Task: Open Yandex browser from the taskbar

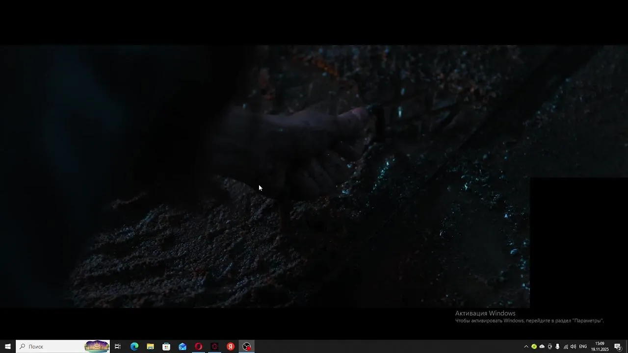Action: click(231, 347)
